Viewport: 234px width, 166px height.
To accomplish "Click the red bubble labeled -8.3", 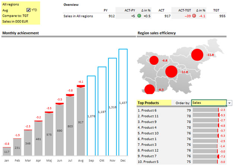I will pos(149,89).
